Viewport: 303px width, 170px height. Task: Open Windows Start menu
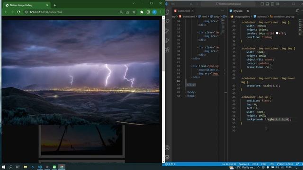pos(3,167)
